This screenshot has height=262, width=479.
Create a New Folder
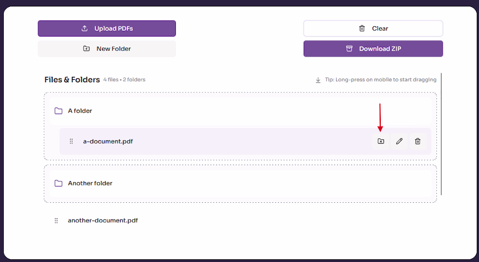pyautogui.click(x=107, y=49)
